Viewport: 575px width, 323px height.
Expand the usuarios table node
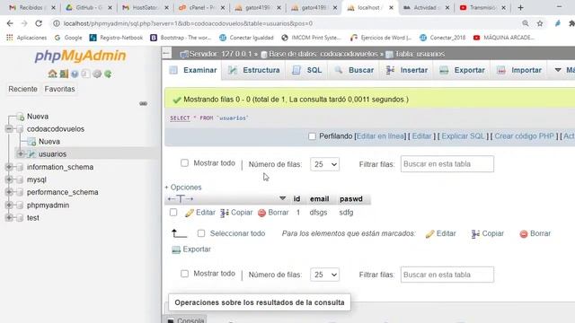[21, 153]
